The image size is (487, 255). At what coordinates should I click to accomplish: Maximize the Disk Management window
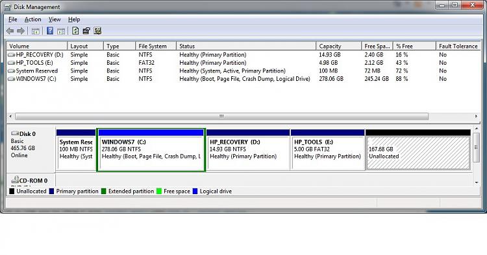pyautogui.click(x=455, y=5)
